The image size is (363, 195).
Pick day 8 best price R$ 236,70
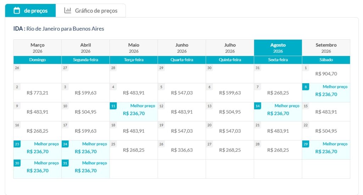(x=326, y=93)
